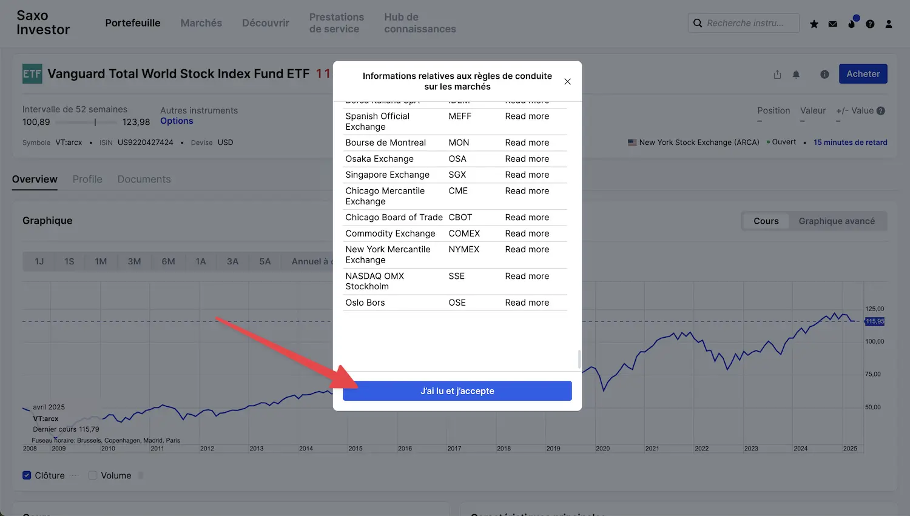
Task: Click the US flag icon by the exchange name
Action: [x=632, y=142]
